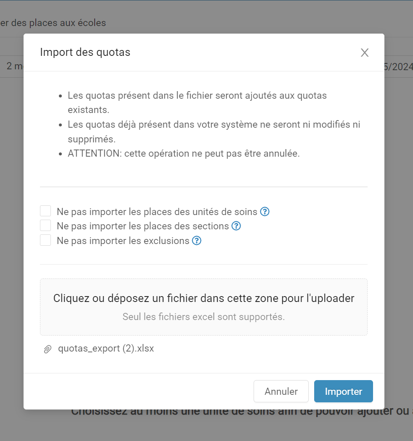Click 'Seul les fichiers excel sont supportés' hint

coord(204,317)
